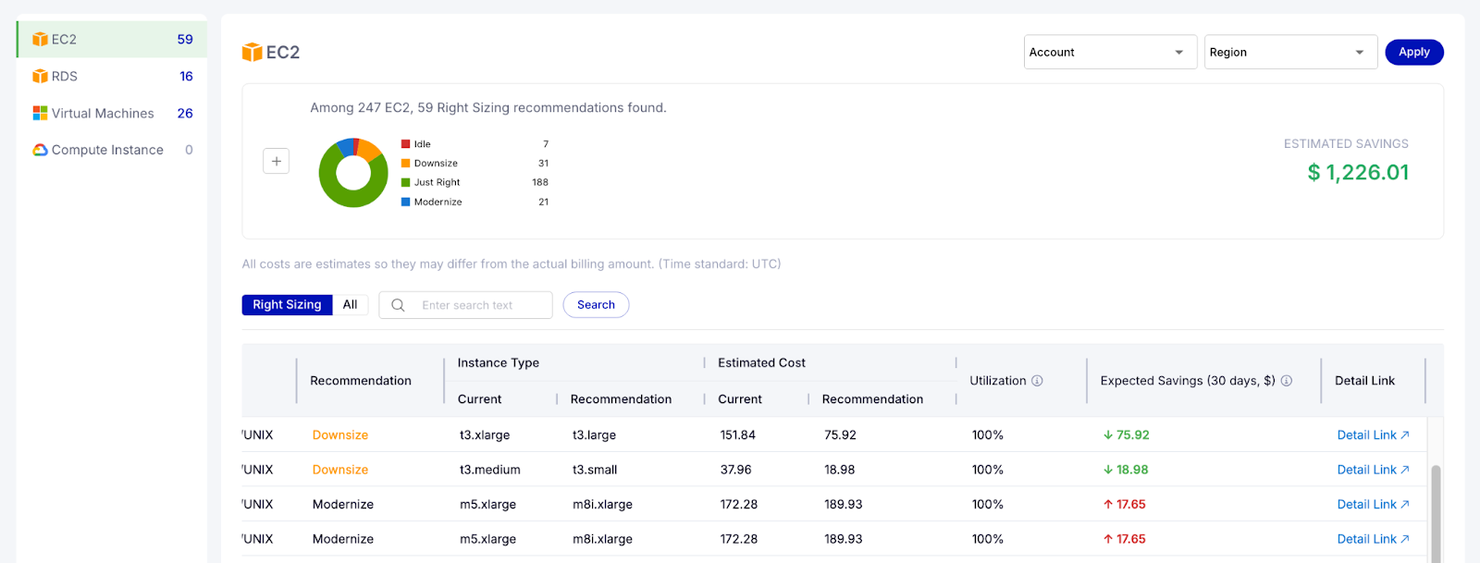Click the Virtual Machines Azure icon
The height and width of the screenshot is (563, 1480).
coord(40,113)
